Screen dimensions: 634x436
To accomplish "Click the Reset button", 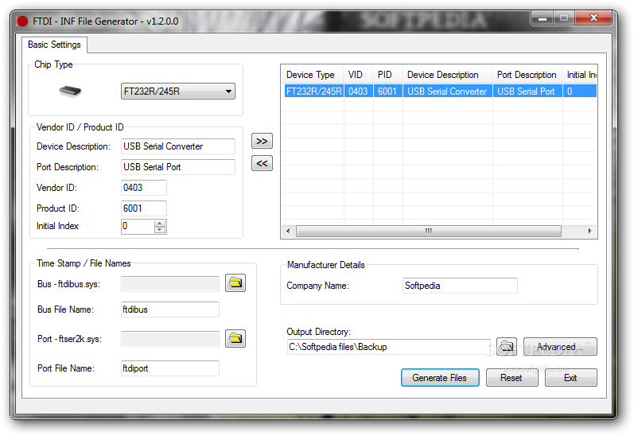I will click(x=511, y=378).
